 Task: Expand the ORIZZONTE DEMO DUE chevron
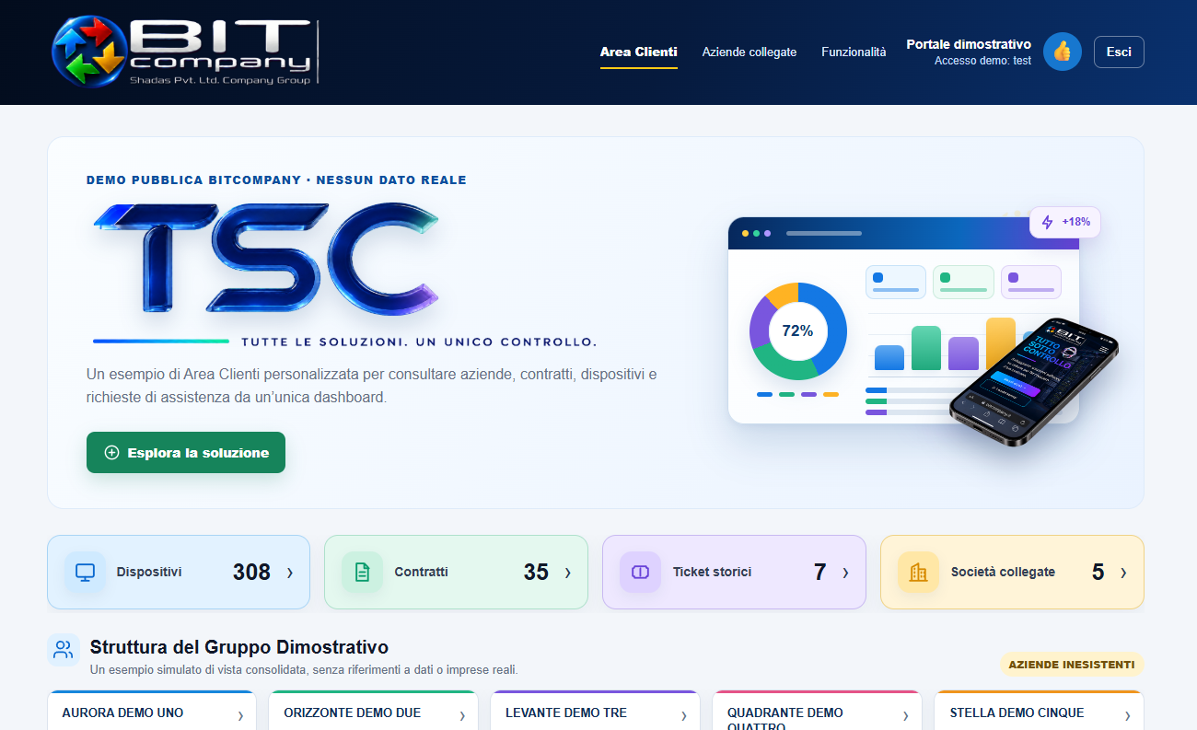(462, 715)
